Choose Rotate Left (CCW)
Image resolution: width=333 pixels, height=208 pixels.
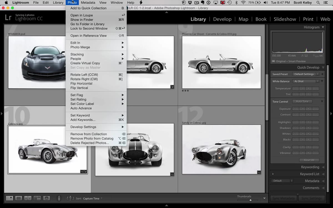[x=96, y=75]
